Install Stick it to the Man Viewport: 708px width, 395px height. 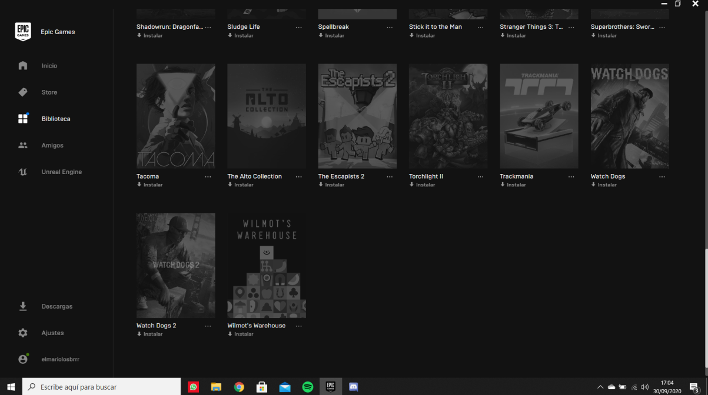[x=422, y=35]
